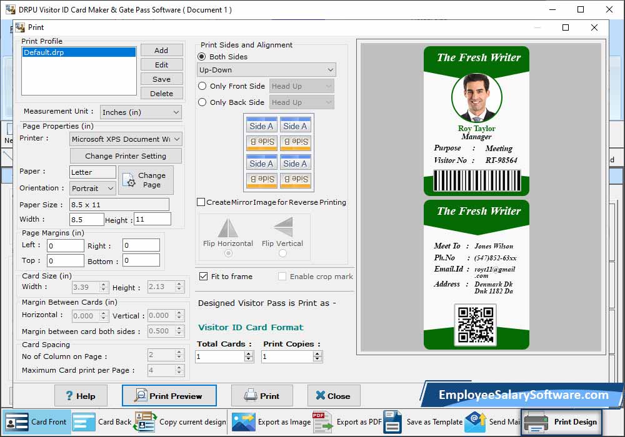Click the Copy current design icon

tap(145, 422)
